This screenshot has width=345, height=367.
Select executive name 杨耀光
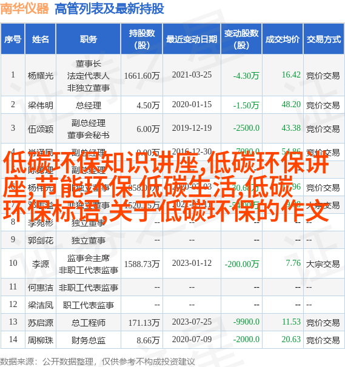[41, 76]
